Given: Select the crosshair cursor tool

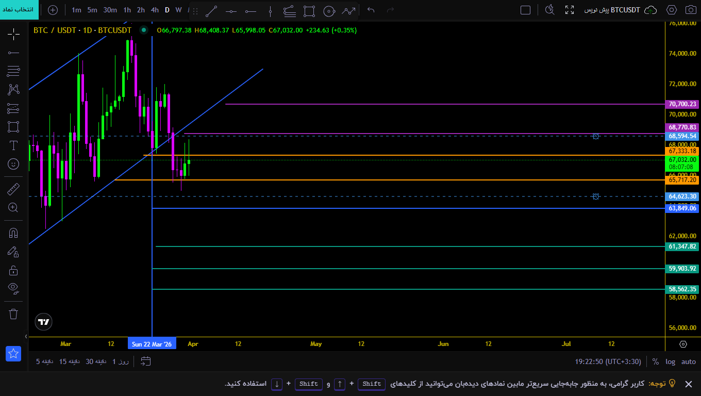Looking at the screenshot, I should (13, 35).
